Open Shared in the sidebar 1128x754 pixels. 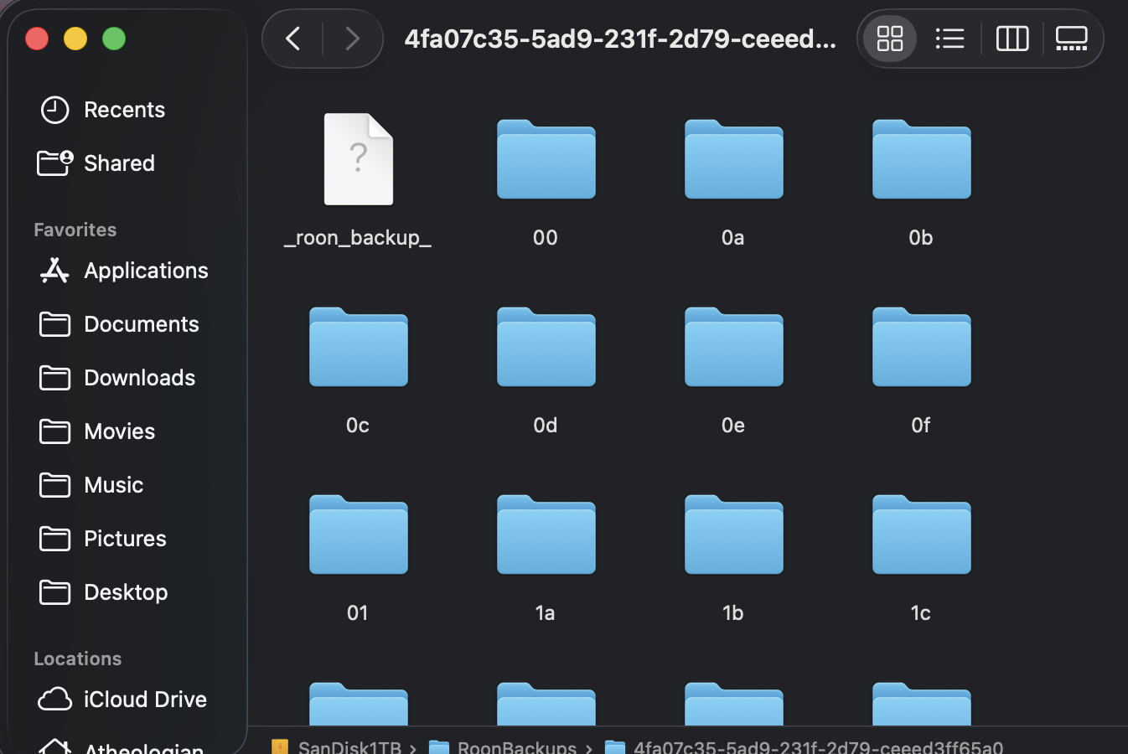(118, 163)
